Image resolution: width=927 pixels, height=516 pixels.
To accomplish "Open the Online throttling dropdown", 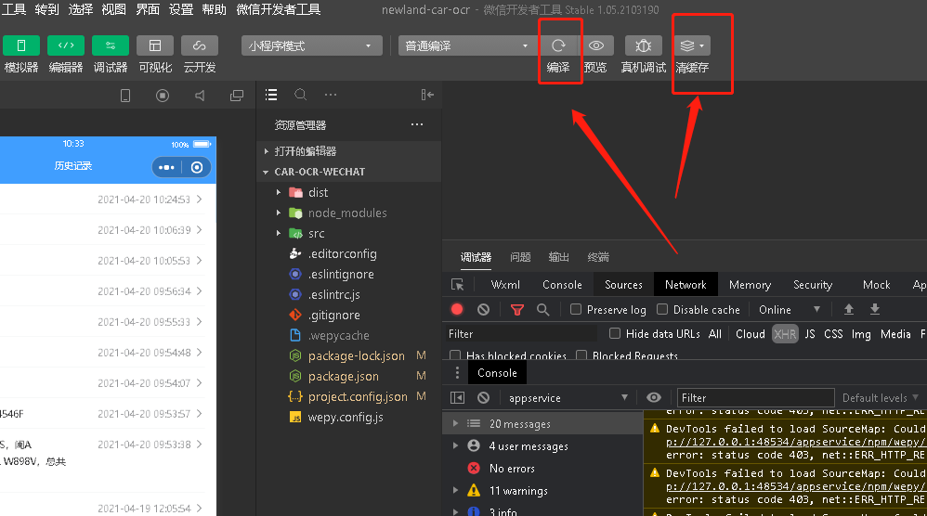I will 790,309.
